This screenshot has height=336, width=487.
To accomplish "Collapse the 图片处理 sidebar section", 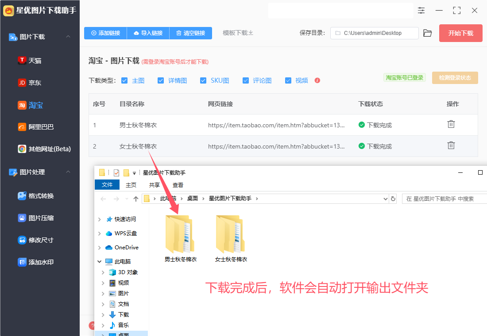I will click(68, 172).
